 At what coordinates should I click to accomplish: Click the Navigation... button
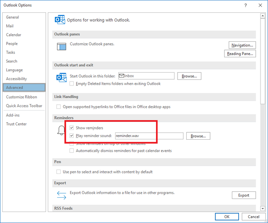[242, 45]
